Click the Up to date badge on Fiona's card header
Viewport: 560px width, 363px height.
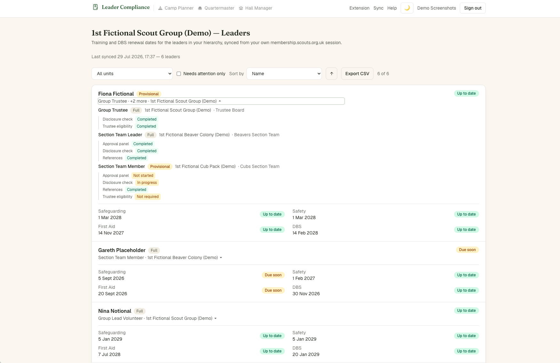(x=466, y=93)
